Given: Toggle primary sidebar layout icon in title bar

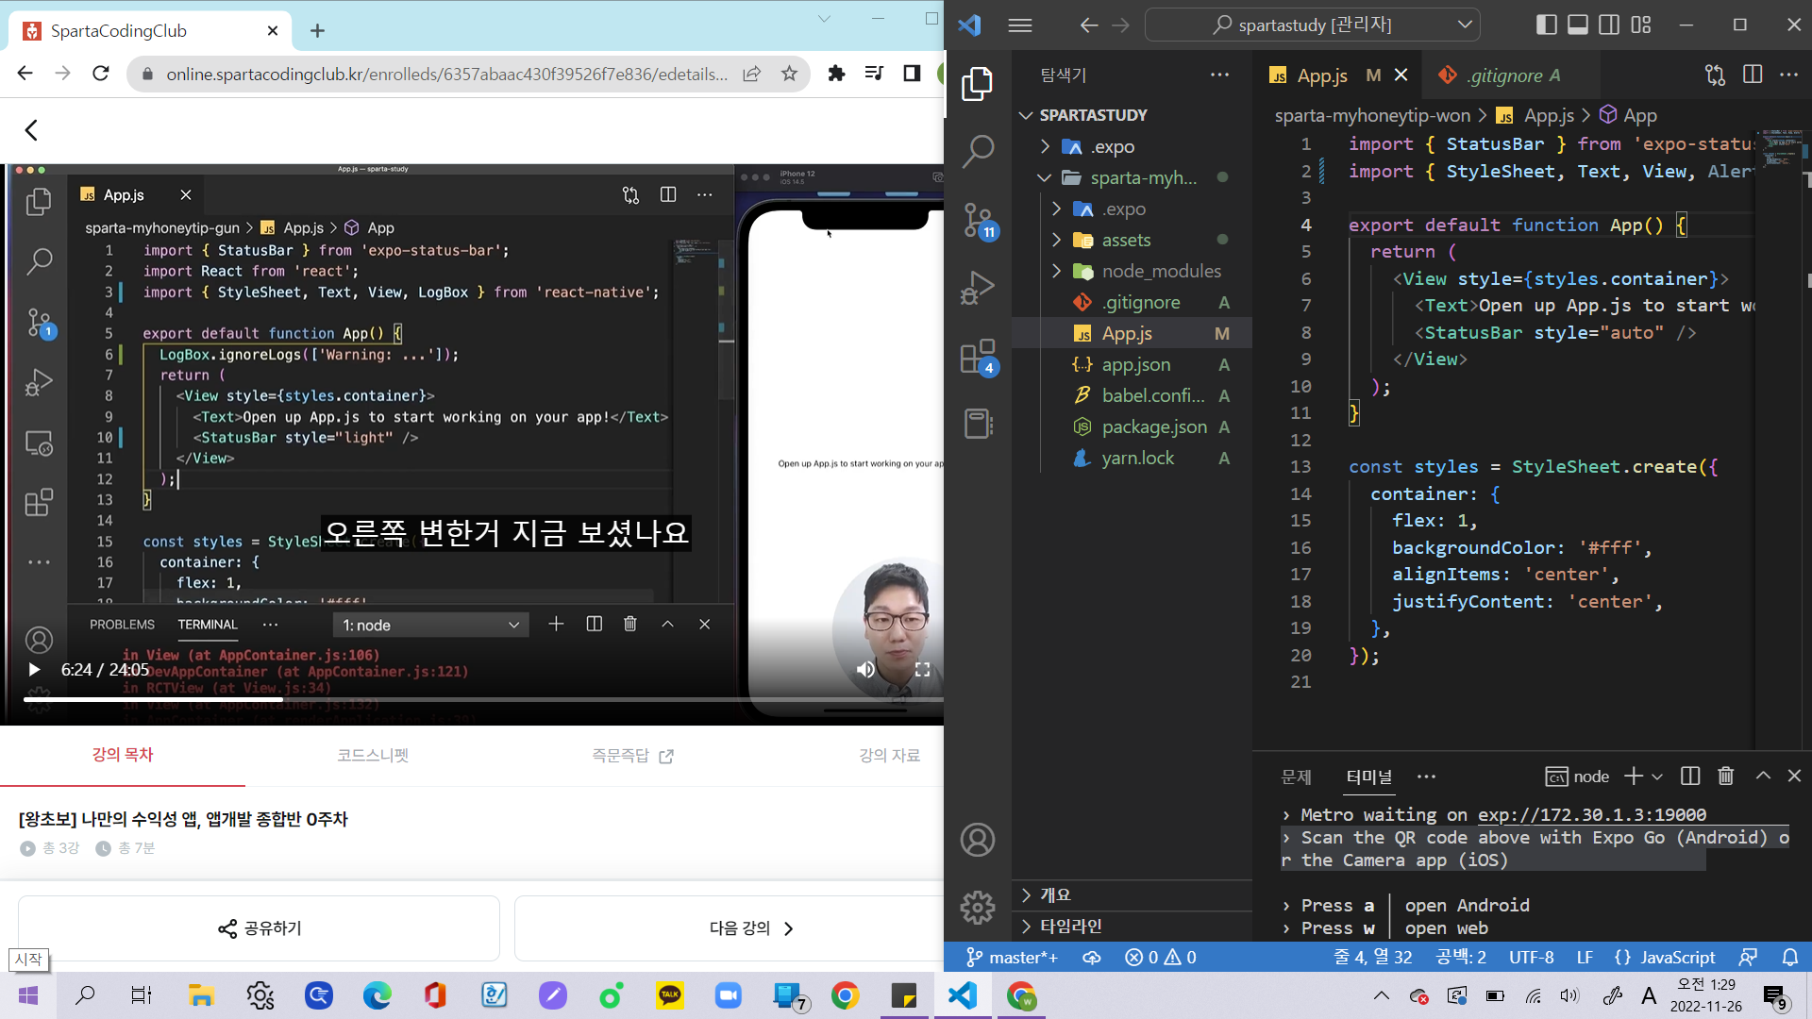Looking at the screenshot, I should coord(1546,25).
